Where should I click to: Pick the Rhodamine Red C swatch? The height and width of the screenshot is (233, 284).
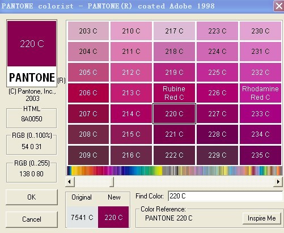260,93
